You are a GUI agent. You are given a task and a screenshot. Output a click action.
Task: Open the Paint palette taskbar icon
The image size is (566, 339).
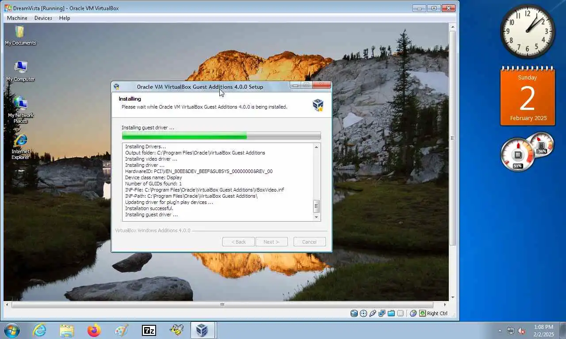point(121,330)
